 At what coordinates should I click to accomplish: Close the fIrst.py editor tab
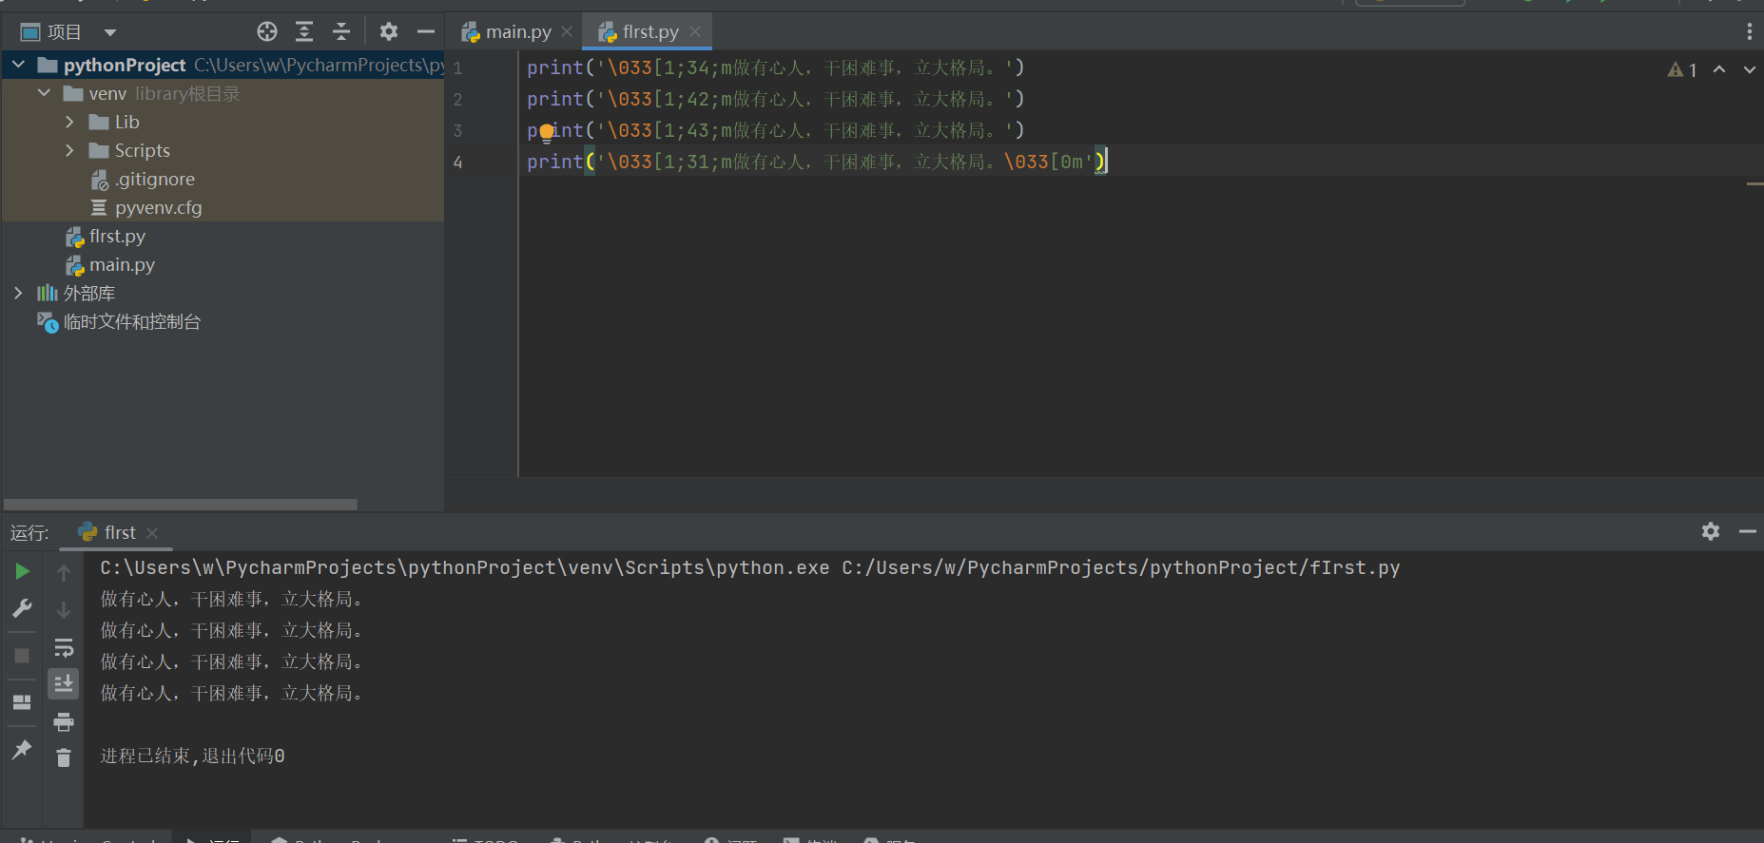[x=695, y=32]
